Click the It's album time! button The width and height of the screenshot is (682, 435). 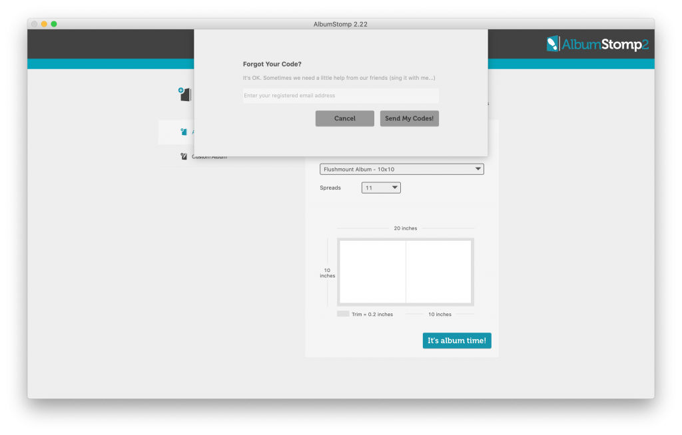click(457, 341)
